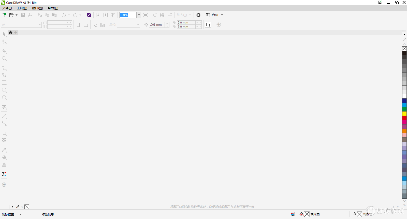
Task: Add a new document tab with plus
Action: (16, 33)
